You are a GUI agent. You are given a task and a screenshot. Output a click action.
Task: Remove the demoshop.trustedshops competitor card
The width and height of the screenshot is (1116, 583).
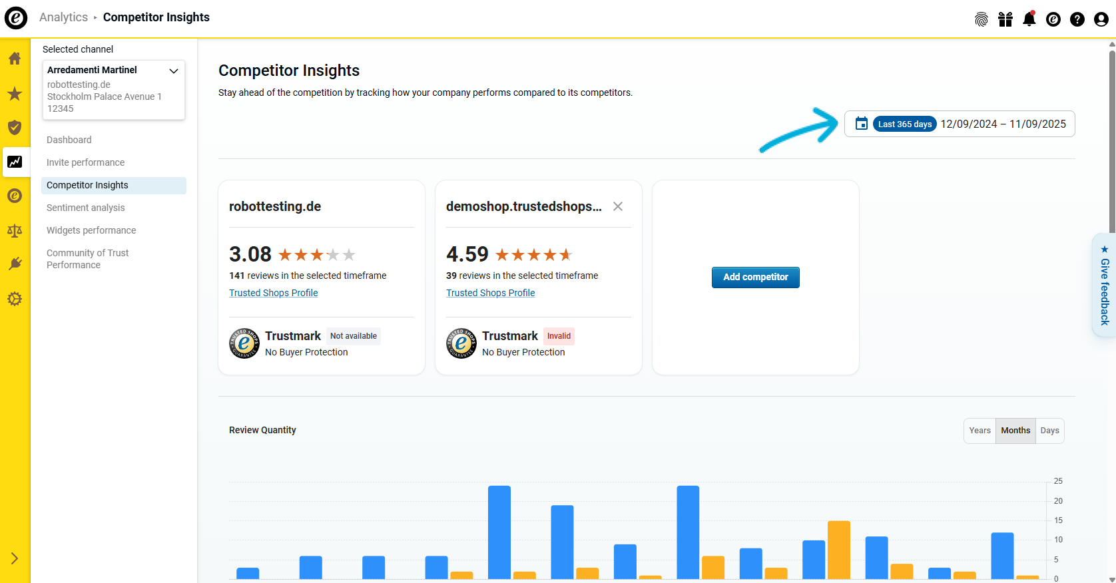tap(618, 206)
